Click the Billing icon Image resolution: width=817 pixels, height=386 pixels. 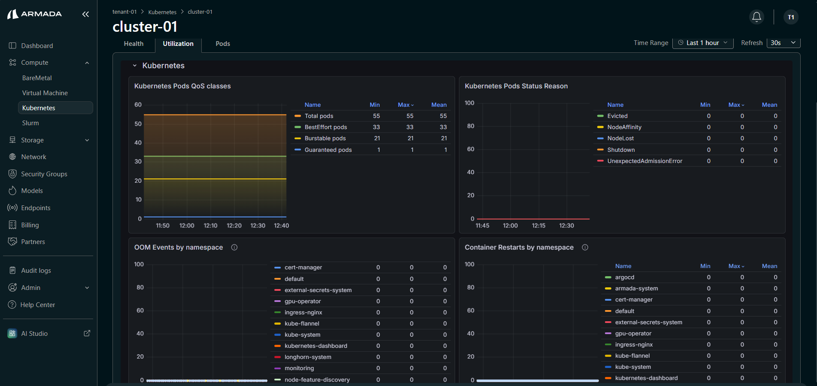12,225
